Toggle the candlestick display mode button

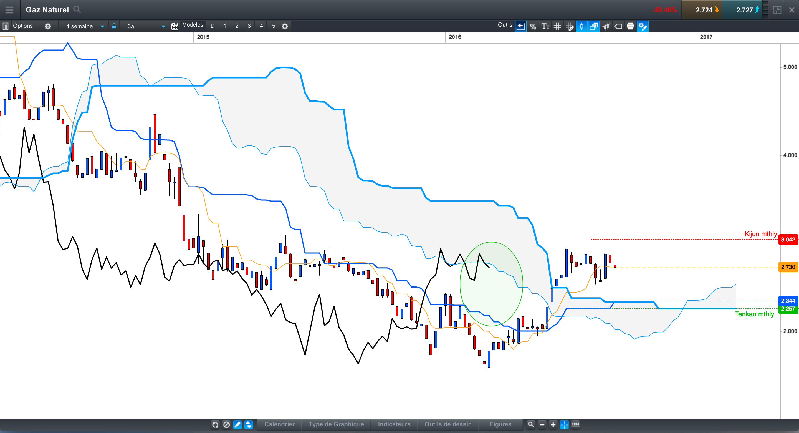coord(581,26)
